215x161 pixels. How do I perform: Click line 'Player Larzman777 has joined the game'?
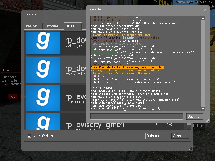pyautogui.click(x=121, y=73)
